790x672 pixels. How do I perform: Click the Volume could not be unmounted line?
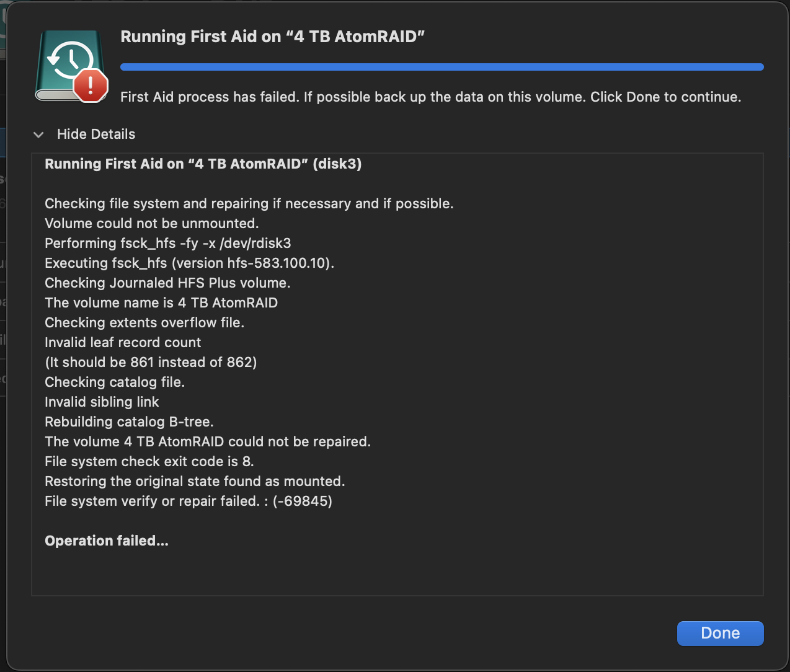151,223
